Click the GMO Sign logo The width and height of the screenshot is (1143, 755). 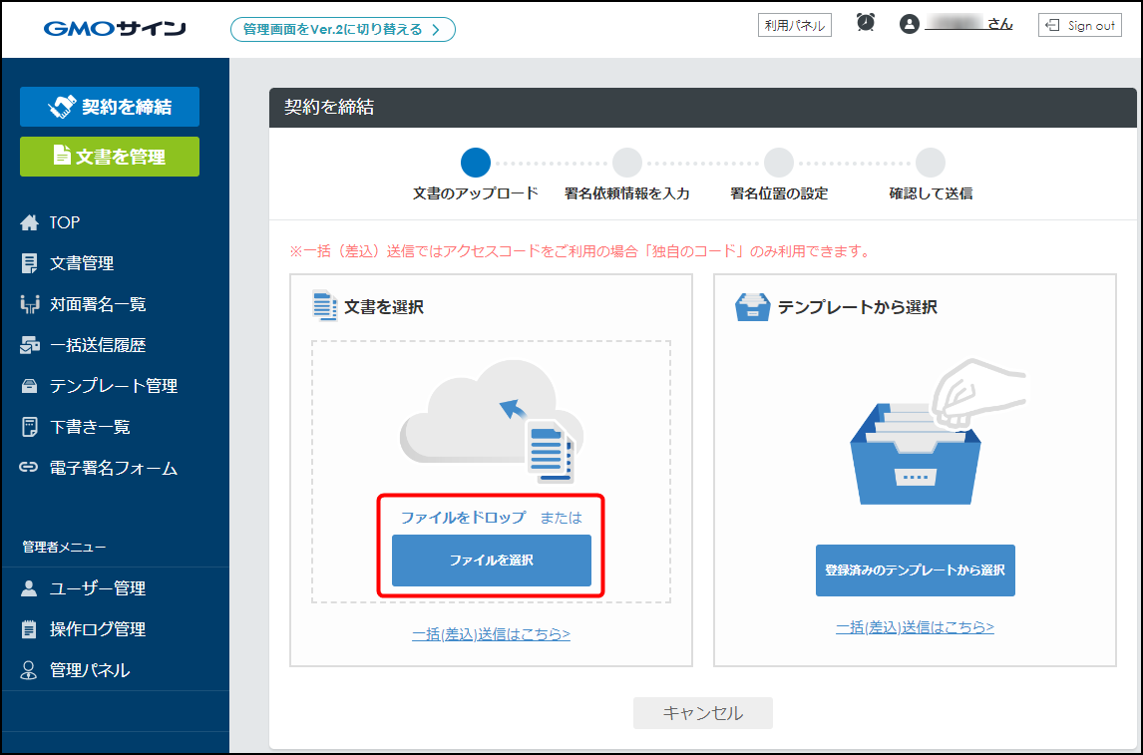115,28
